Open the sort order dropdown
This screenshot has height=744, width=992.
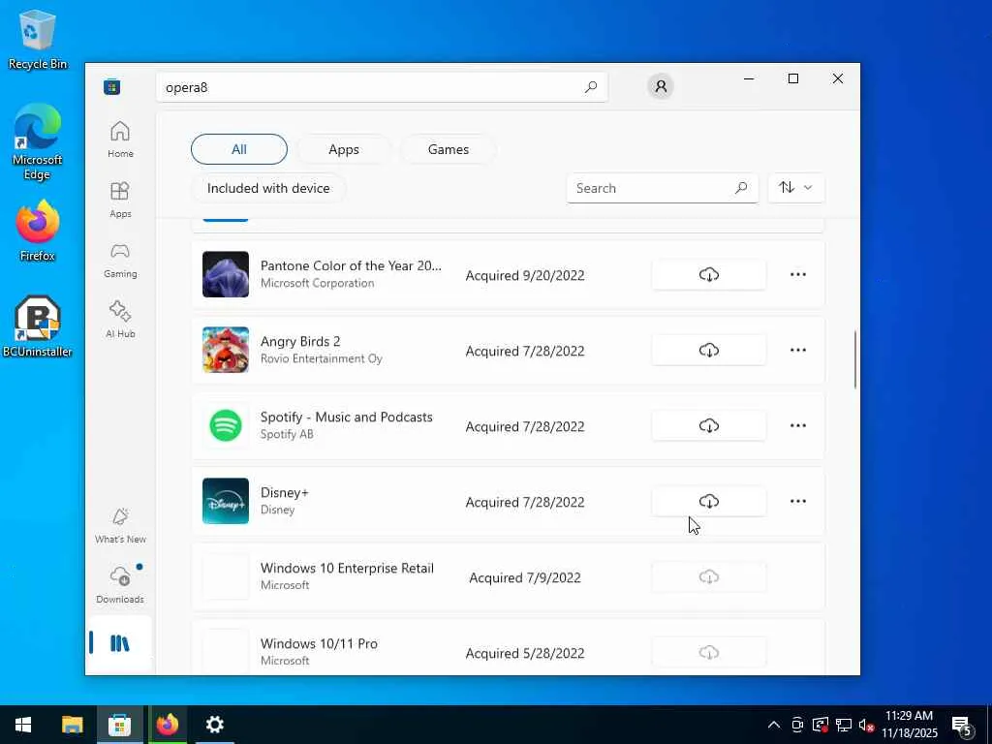(796, 187)
